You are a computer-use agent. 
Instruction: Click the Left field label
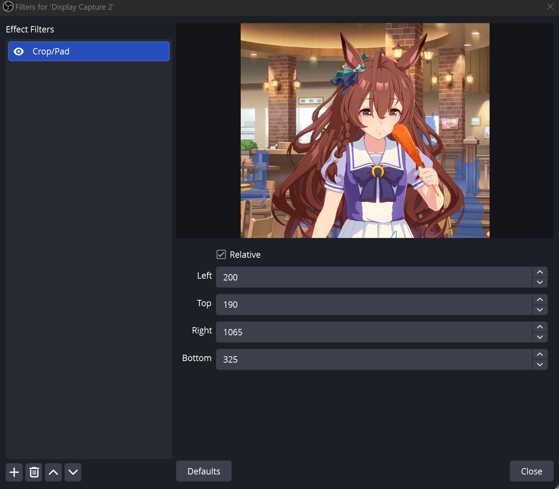(204, 276)
